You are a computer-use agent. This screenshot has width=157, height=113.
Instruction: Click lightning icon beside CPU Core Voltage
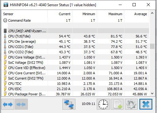pos(5,57)
